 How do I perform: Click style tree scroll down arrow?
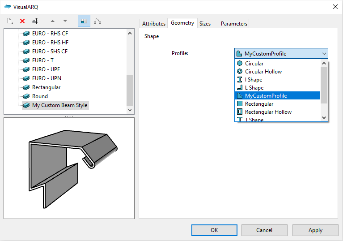130,110
